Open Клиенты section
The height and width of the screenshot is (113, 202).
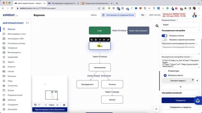[x=11, y=67]
